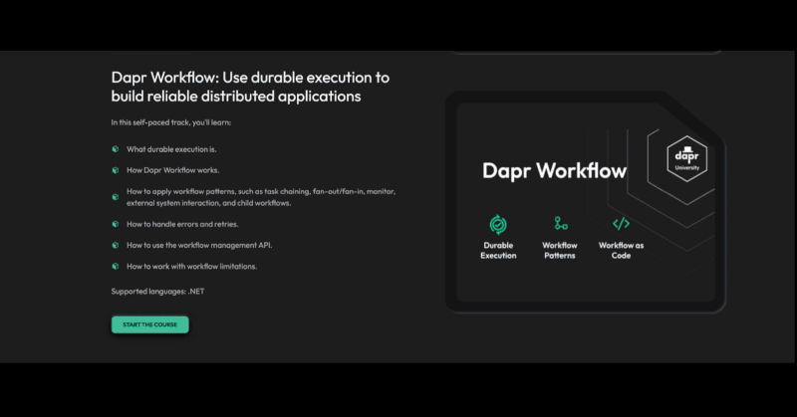Click the 'Durable Execution' label on card
Image resolution: width=797 pixels, height=417 pixels.
(498, 251)
